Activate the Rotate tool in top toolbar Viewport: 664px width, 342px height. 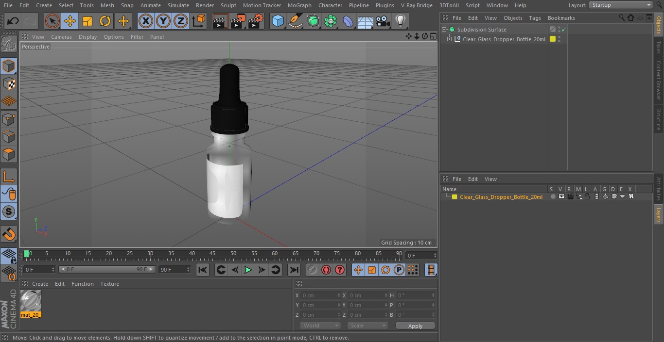click(x=105, y=21)
